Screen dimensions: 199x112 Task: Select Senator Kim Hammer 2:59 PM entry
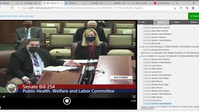pyautogui.click(x=156, y=28)
